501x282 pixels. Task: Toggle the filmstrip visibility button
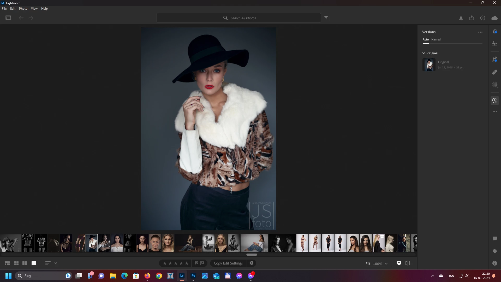tap(399, 263)
